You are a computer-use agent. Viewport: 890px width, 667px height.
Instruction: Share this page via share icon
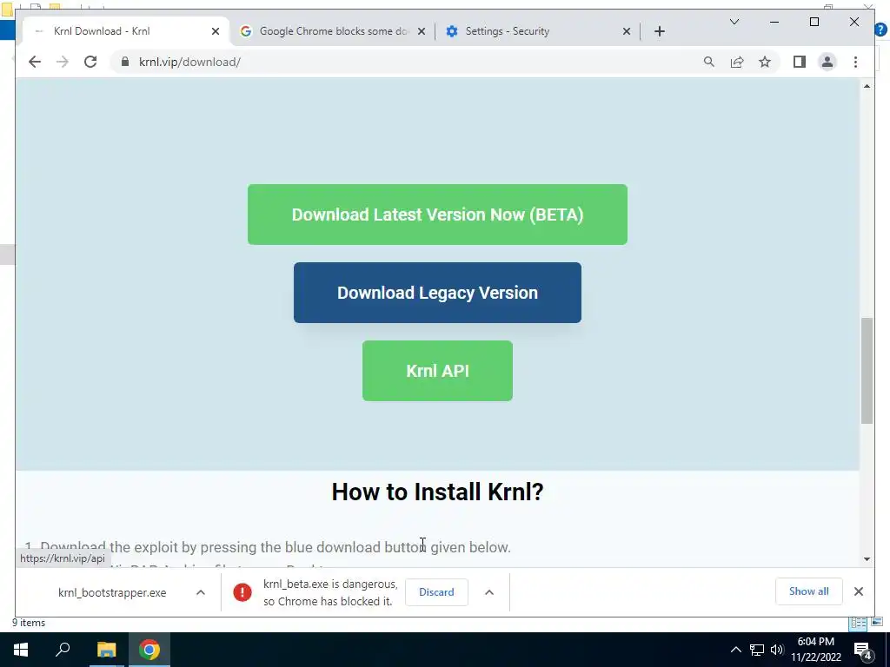pyautogui.click(x=737, y=62)
